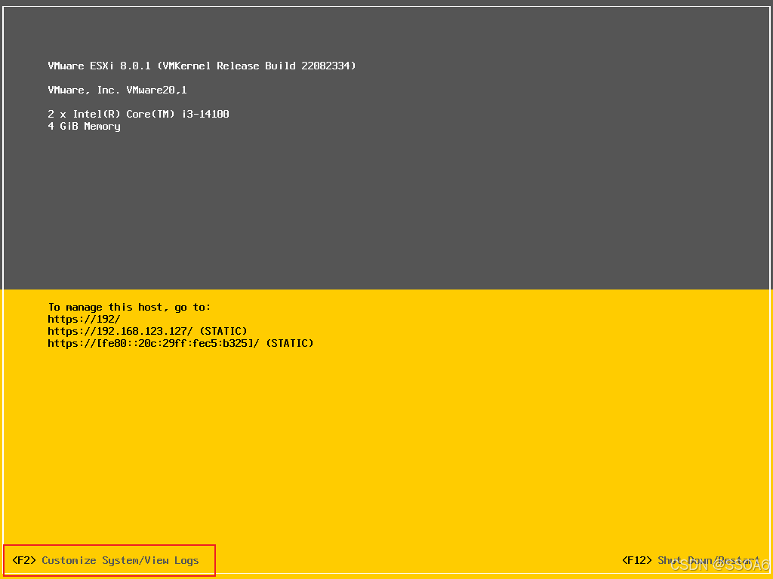This screenshot has height=579, width=773.
Task: Click the Intel Core i3-14100 processor line
Action: [x=139, y=114]
